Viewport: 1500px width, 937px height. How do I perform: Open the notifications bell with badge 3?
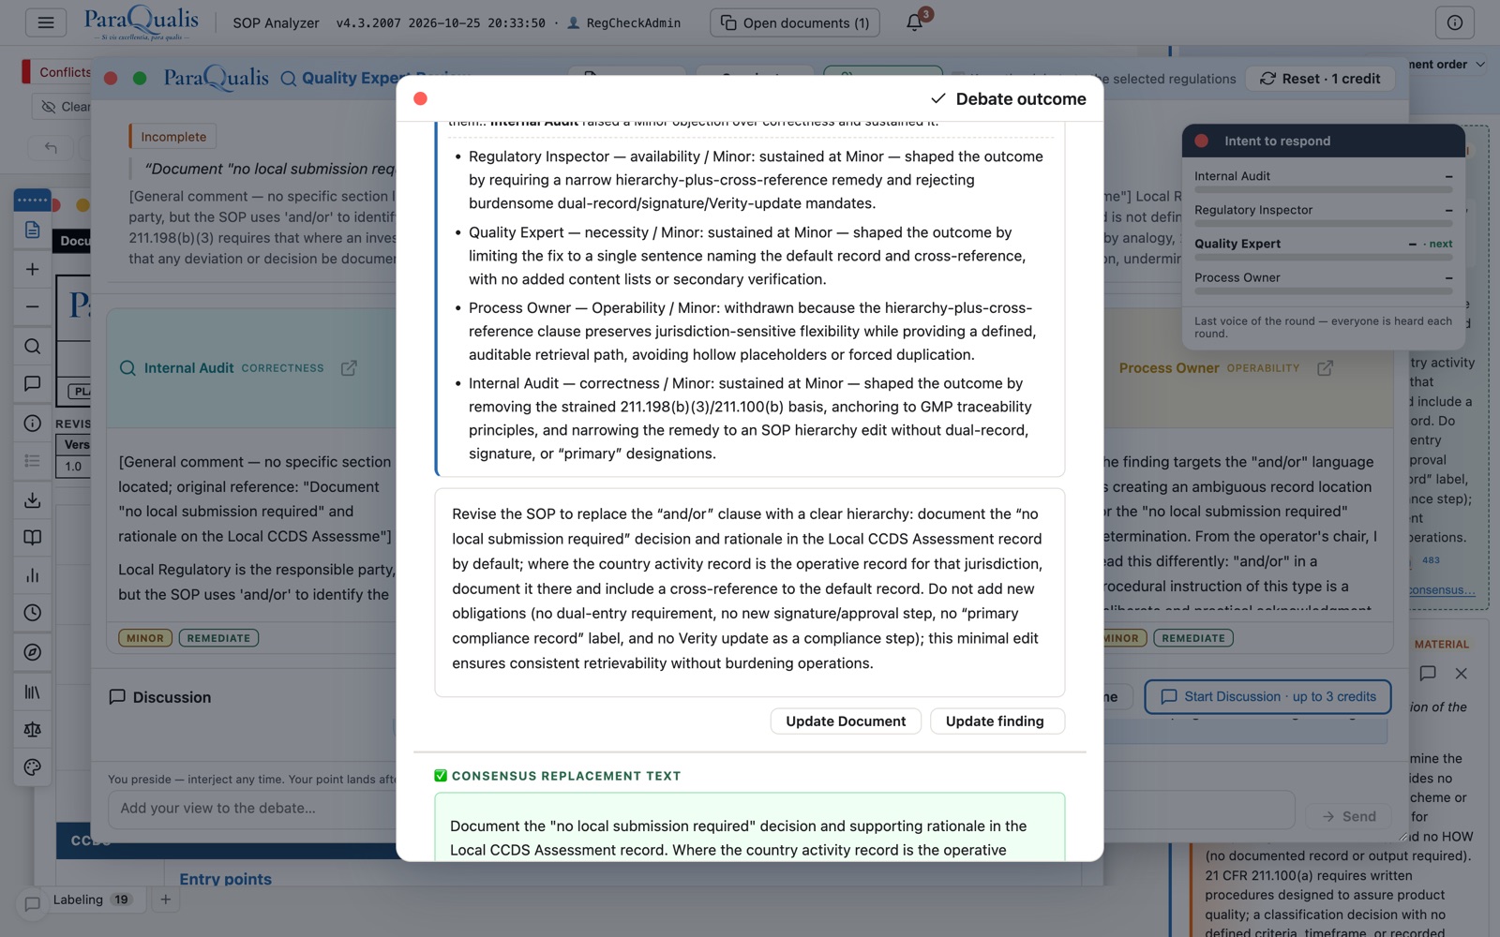click(915, 22)
